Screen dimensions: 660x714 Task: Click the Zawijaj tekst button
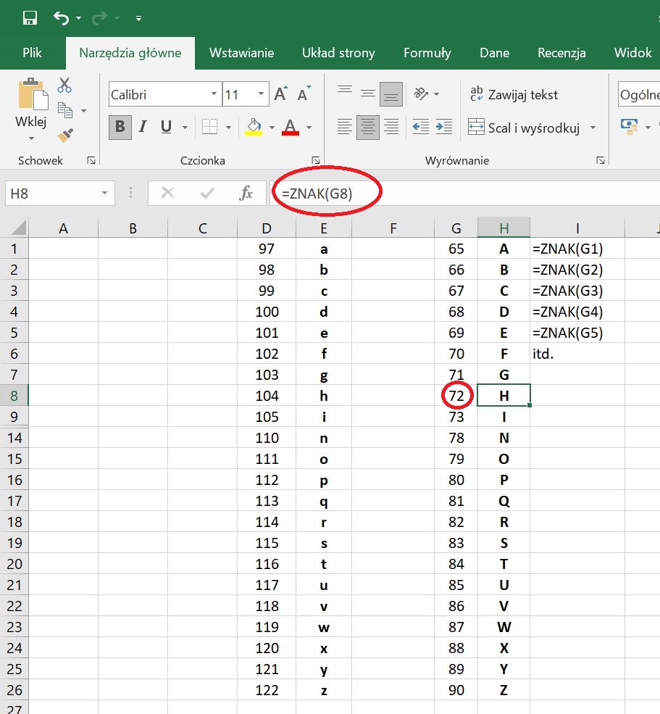coord(514,94)
